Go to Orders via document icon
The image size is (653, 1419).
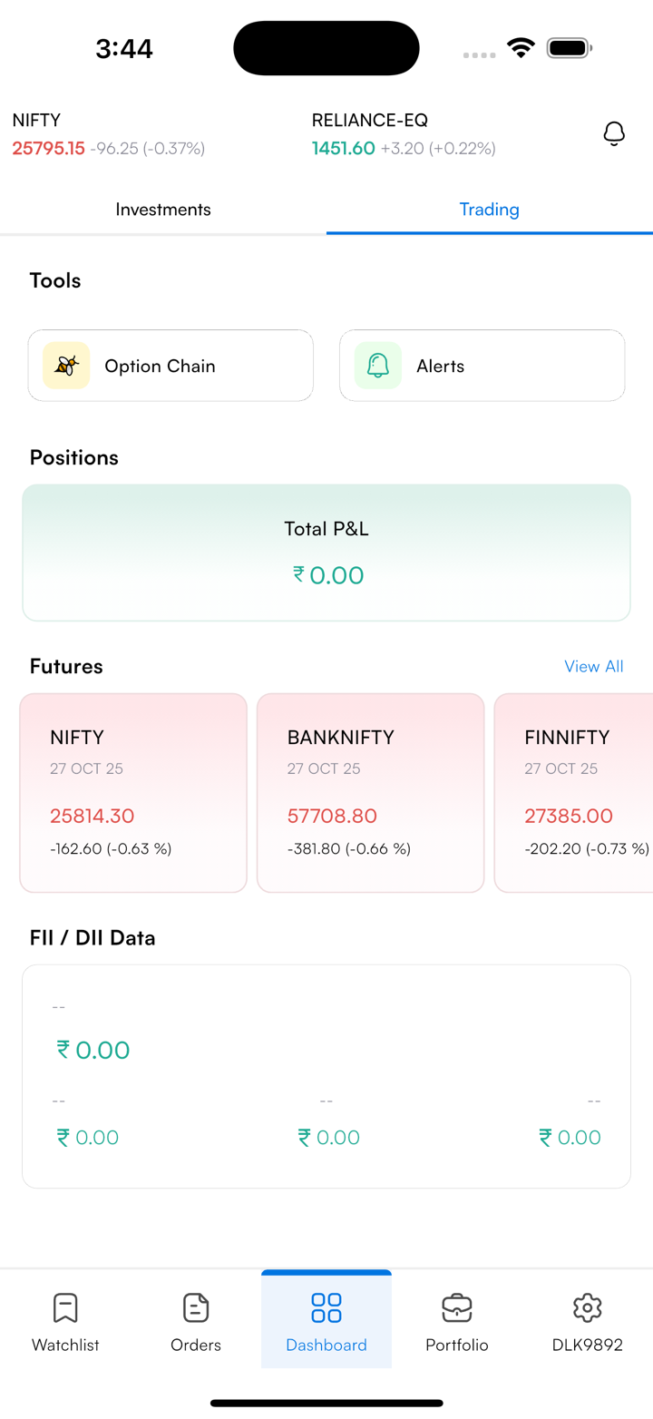point(196,1307)
